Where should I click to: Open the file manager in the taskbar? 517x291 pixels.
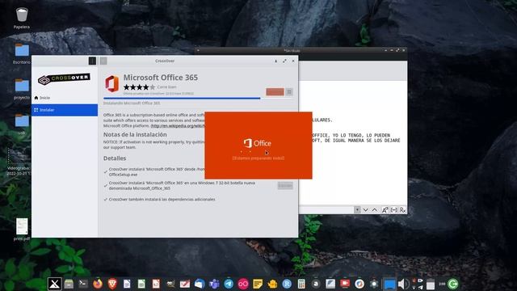pos(69,284)
